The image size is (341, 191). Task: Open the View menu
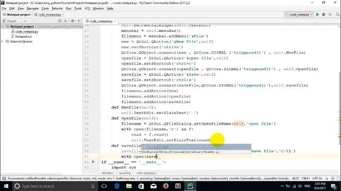click(x=21, y=8)
